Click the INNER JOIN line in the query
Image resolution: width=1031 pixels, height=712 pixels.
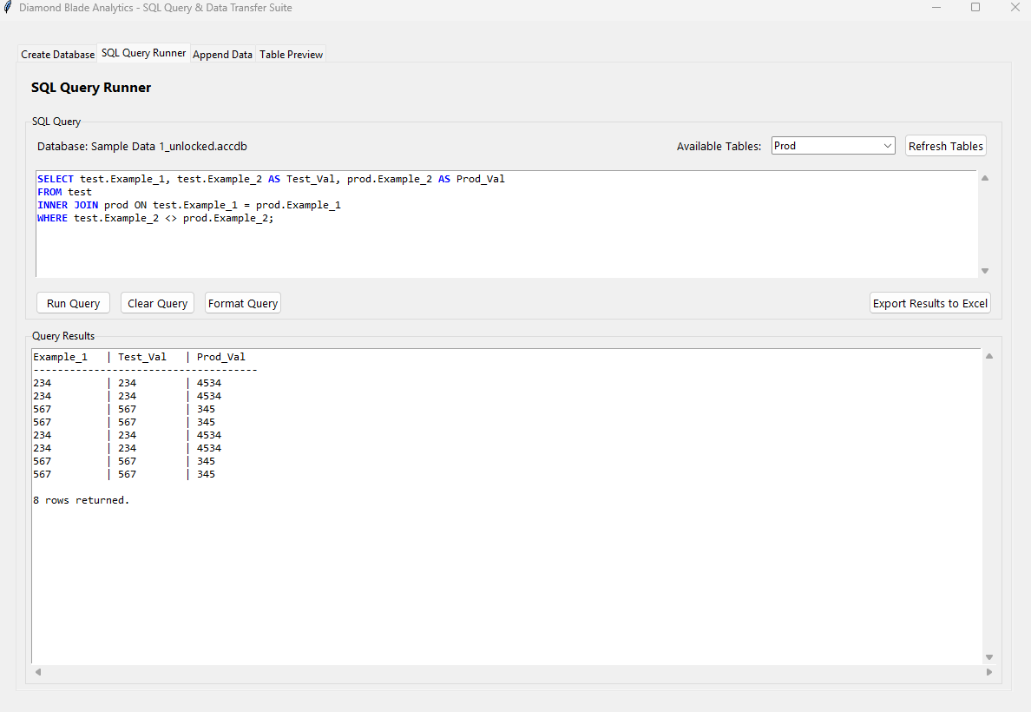point(189,205)
